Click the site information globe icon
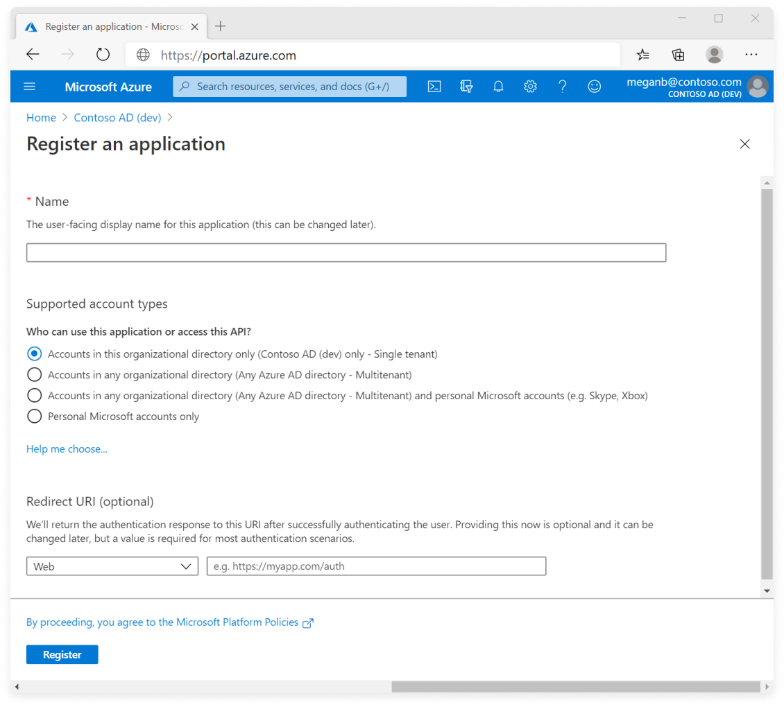This screenshot has height=707, width=784. 143,55
